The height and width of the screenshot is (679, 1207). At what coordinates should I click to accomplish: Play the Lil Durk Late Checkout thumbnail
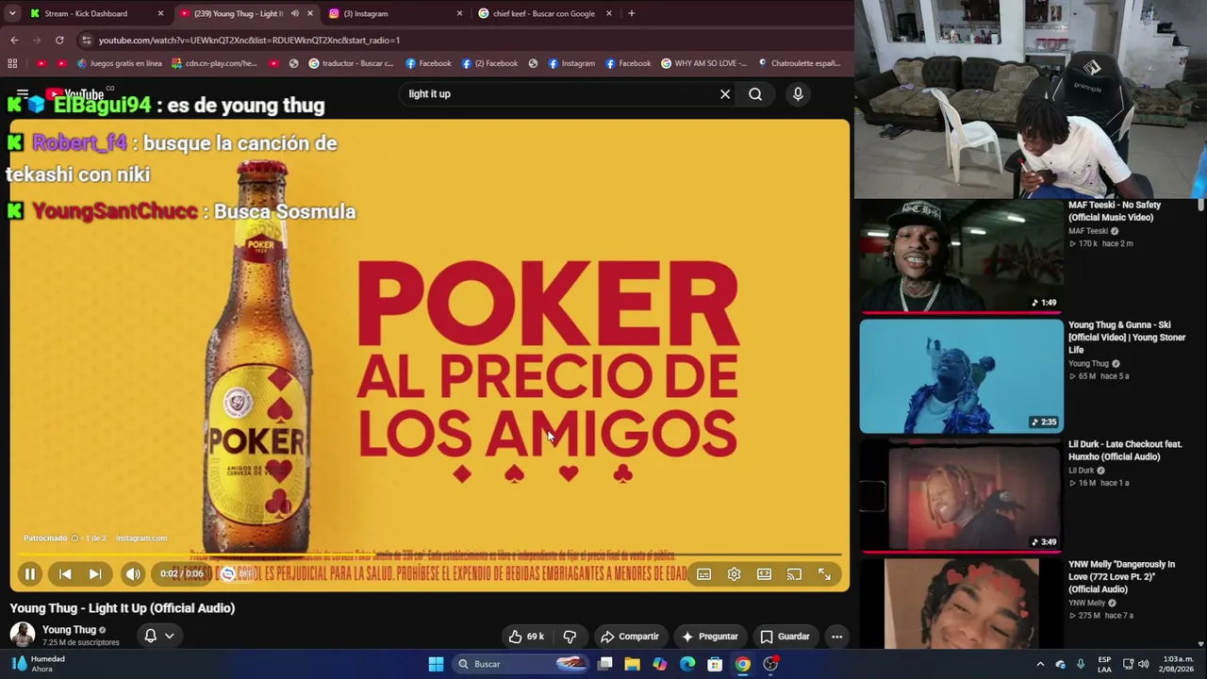tap(961, 496)
